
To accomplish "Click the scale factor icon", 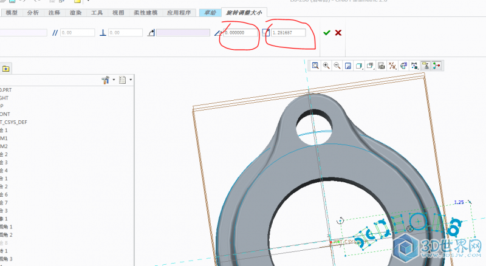I will [x=266, y=33].
